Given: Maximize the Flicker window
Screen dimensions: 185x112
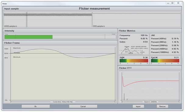Looking at the screenshot, I should pyautogui.click(x=173, y=3).
